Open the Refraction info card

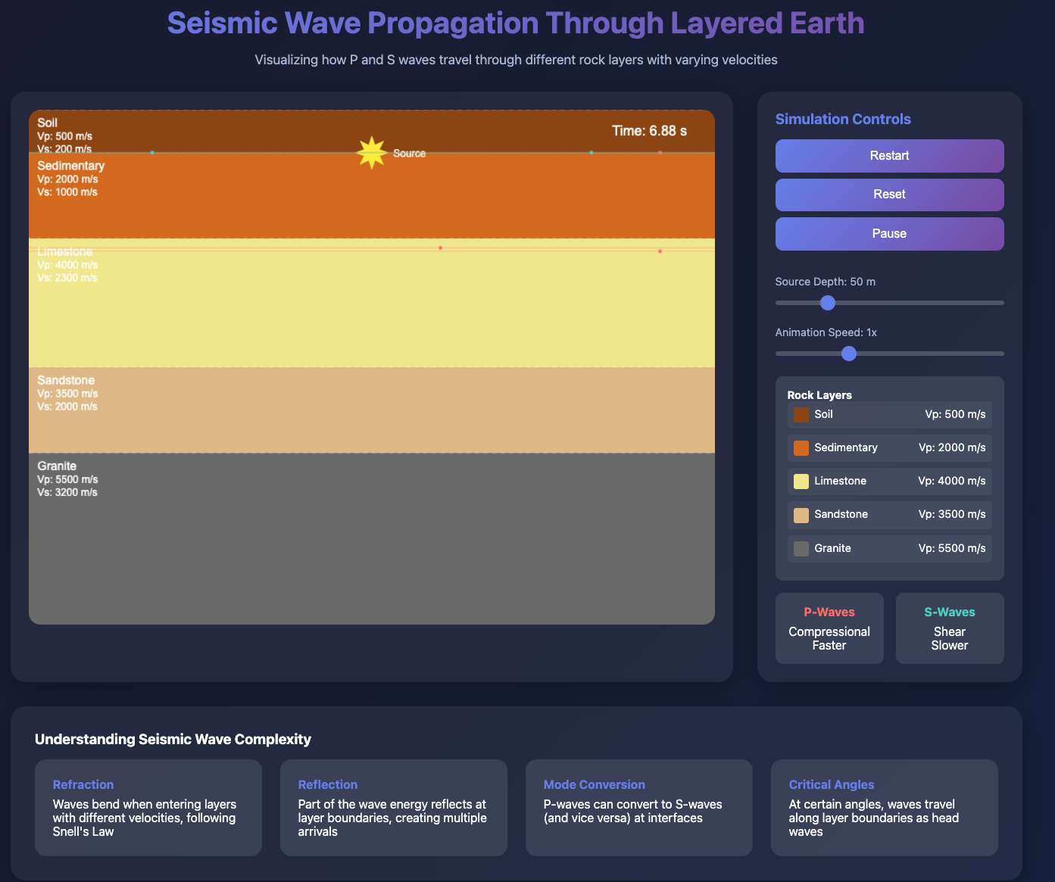tap(148, 808)
